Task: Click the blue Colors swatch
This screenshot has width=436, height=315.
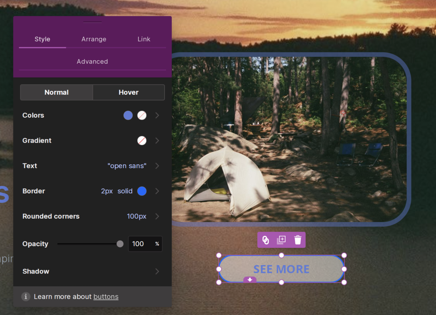Action: coord(128,115)
